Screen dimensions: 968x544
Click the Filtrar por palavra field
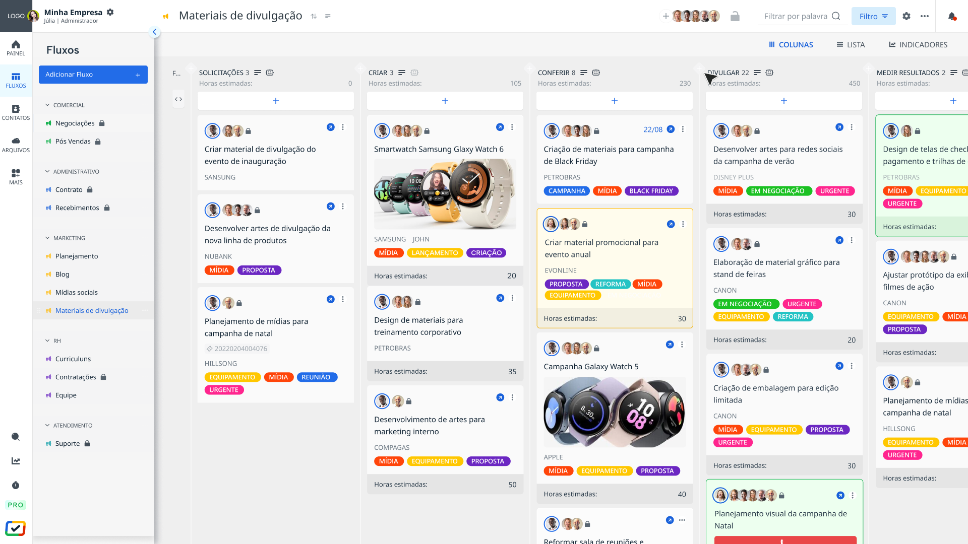point(796,16)
